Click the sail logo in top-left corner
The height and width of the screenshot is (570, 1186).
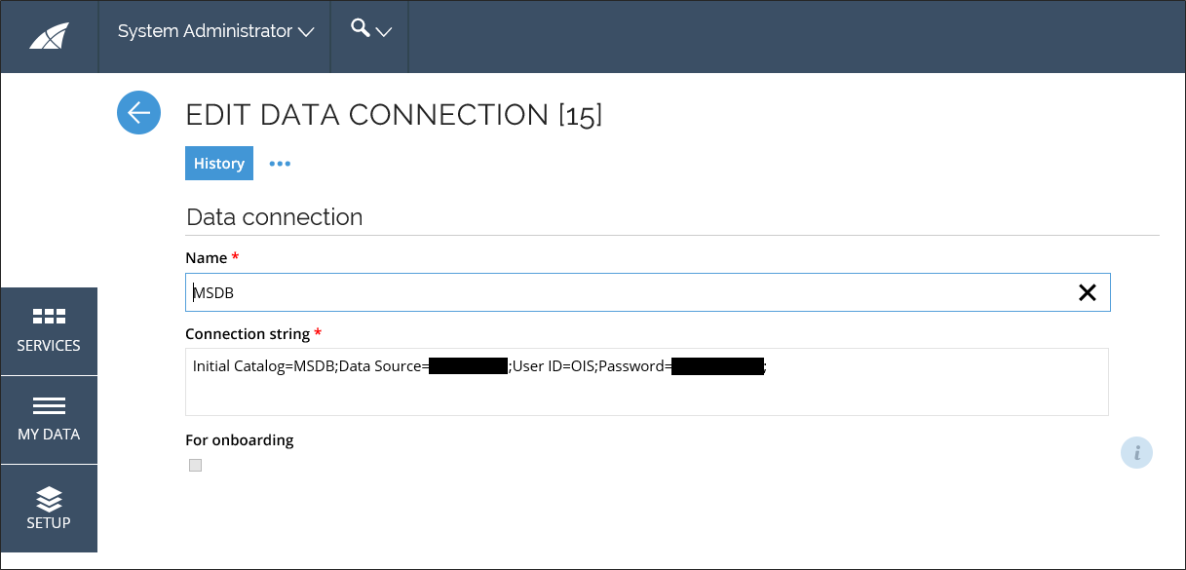[49, 36]
